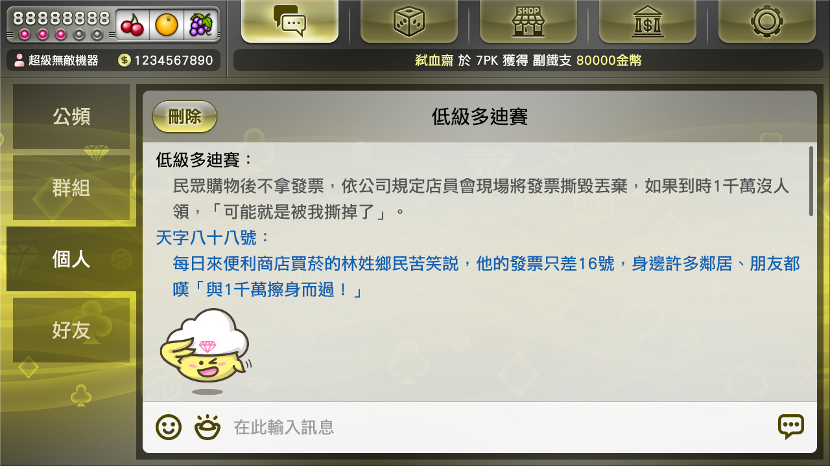
Task: Open the smiley emoji picker
Action: point(169,427)
